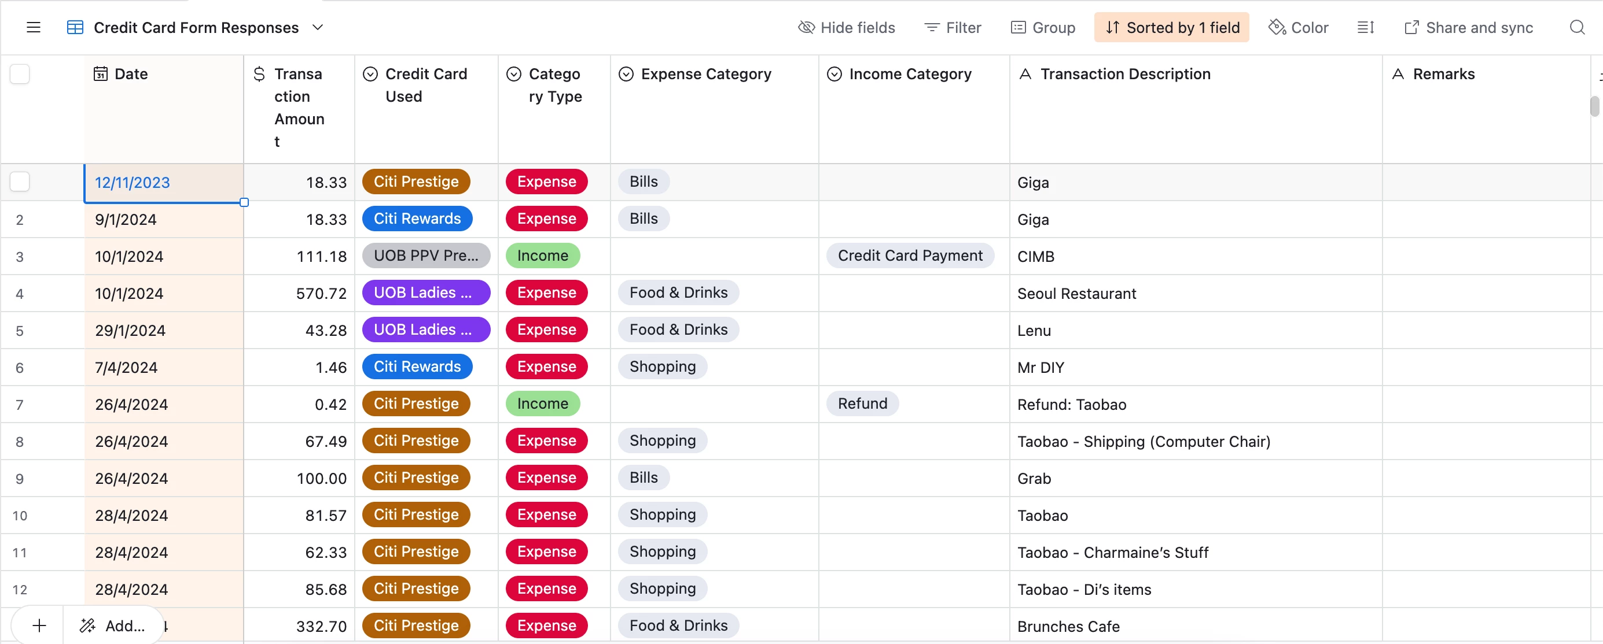This screenshot has width=1603, height=644.
Task: Open the Filter options
Action: click(953, 27)
